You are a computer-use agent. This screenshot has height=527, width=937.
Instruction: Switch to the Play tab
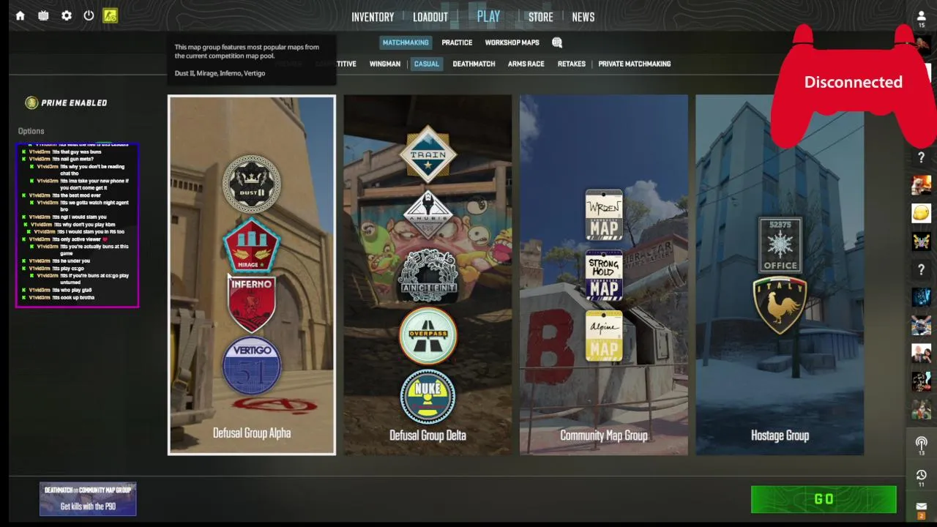pos(488,16)
